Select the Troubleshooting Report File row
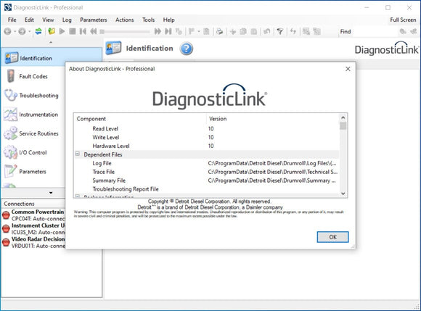Image resolution: width=421 pixels, height=311 pixels. click(206, 189)
